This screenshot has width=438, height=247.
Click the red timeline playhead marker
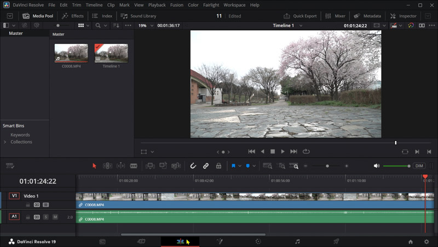425,177
